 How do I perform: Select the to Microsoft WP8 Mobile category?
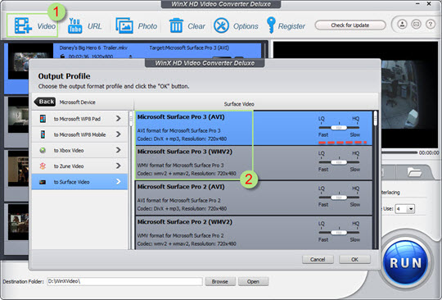click(79, 134)
